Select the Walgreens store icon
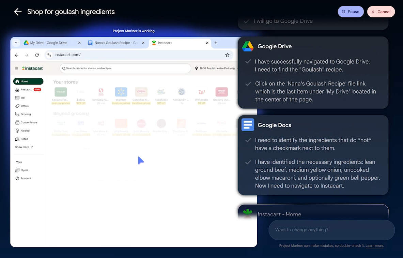 click(x=202, y=92)
